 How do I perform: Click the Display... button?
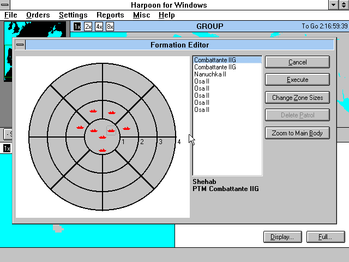point(282,237)
